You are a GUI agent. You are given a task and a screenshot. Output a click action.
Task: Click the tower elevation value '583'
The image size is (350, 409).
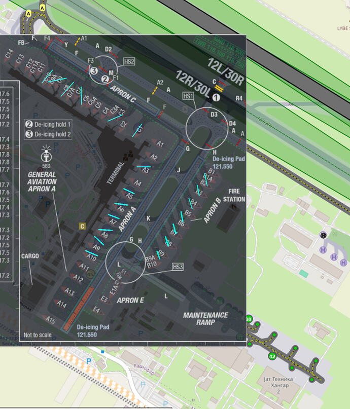(46, 166)
